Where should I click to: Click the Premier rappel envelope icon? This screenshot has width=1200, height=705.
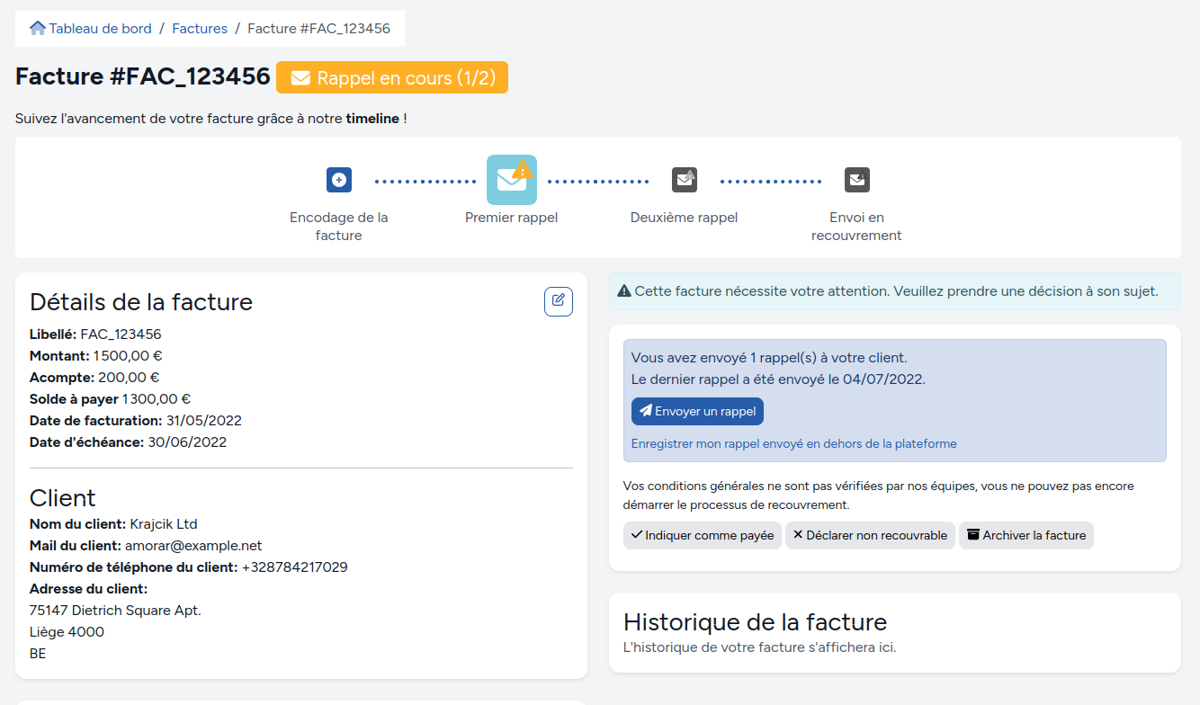(511, 180)
